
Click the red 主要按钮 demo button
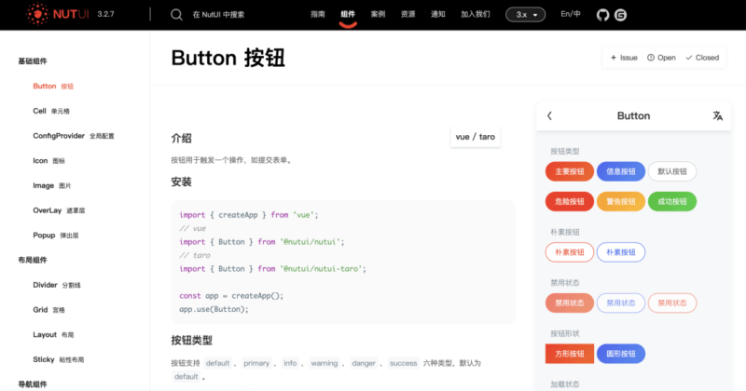click(570, 171)
